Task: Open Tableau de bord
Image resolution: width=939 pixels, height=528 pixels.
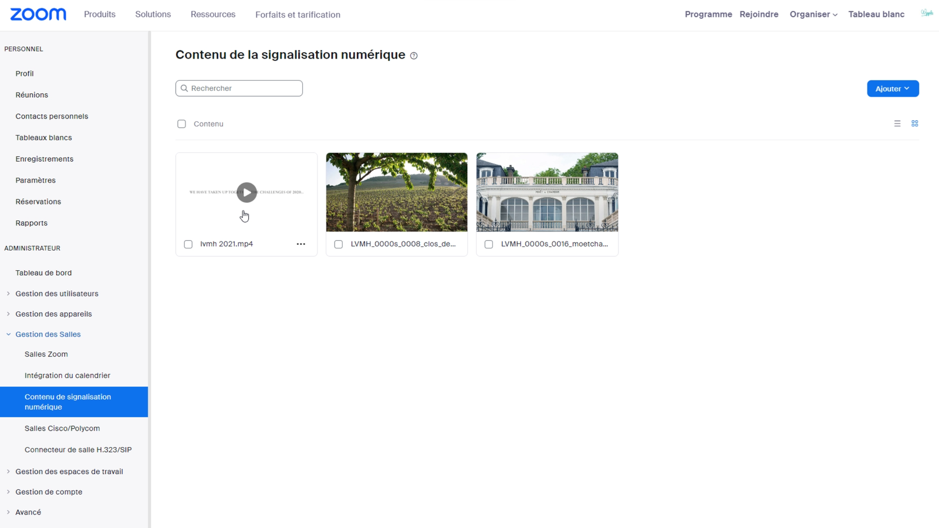Action: click(43, 273)
